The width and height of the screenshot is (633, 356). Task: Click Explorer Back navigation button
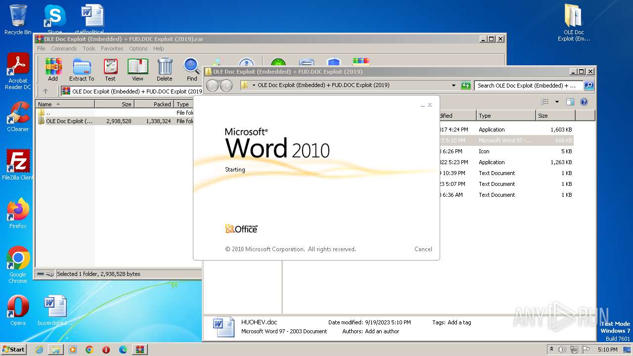coord(213,86)
